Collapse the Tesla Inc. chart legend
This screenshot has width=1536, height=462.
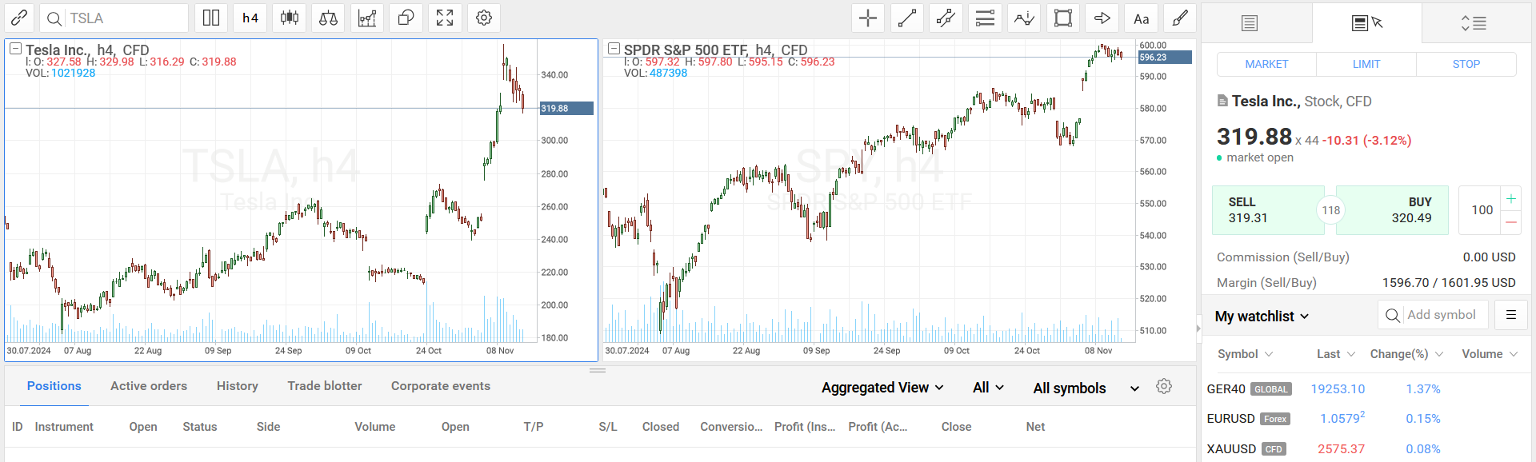point(15,49)
